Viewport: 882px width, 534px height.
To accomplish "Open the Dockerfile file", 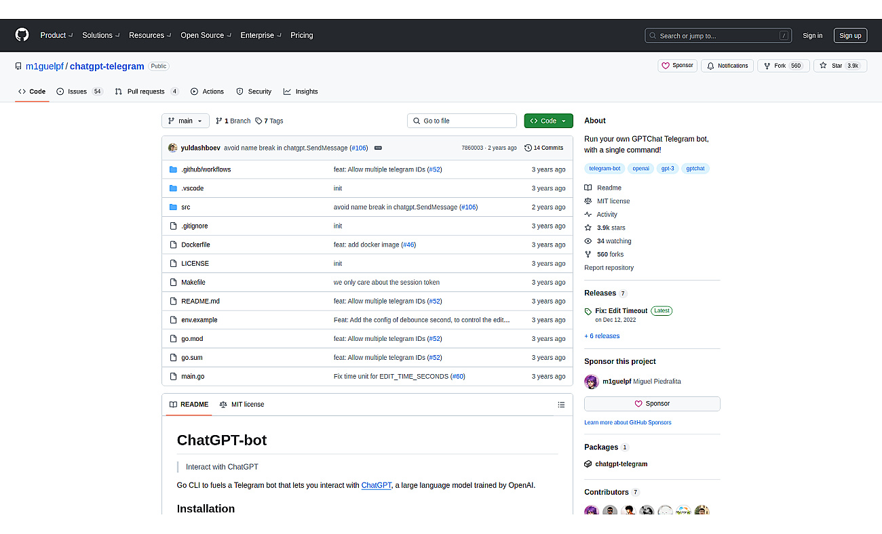I will pos(195,245).
